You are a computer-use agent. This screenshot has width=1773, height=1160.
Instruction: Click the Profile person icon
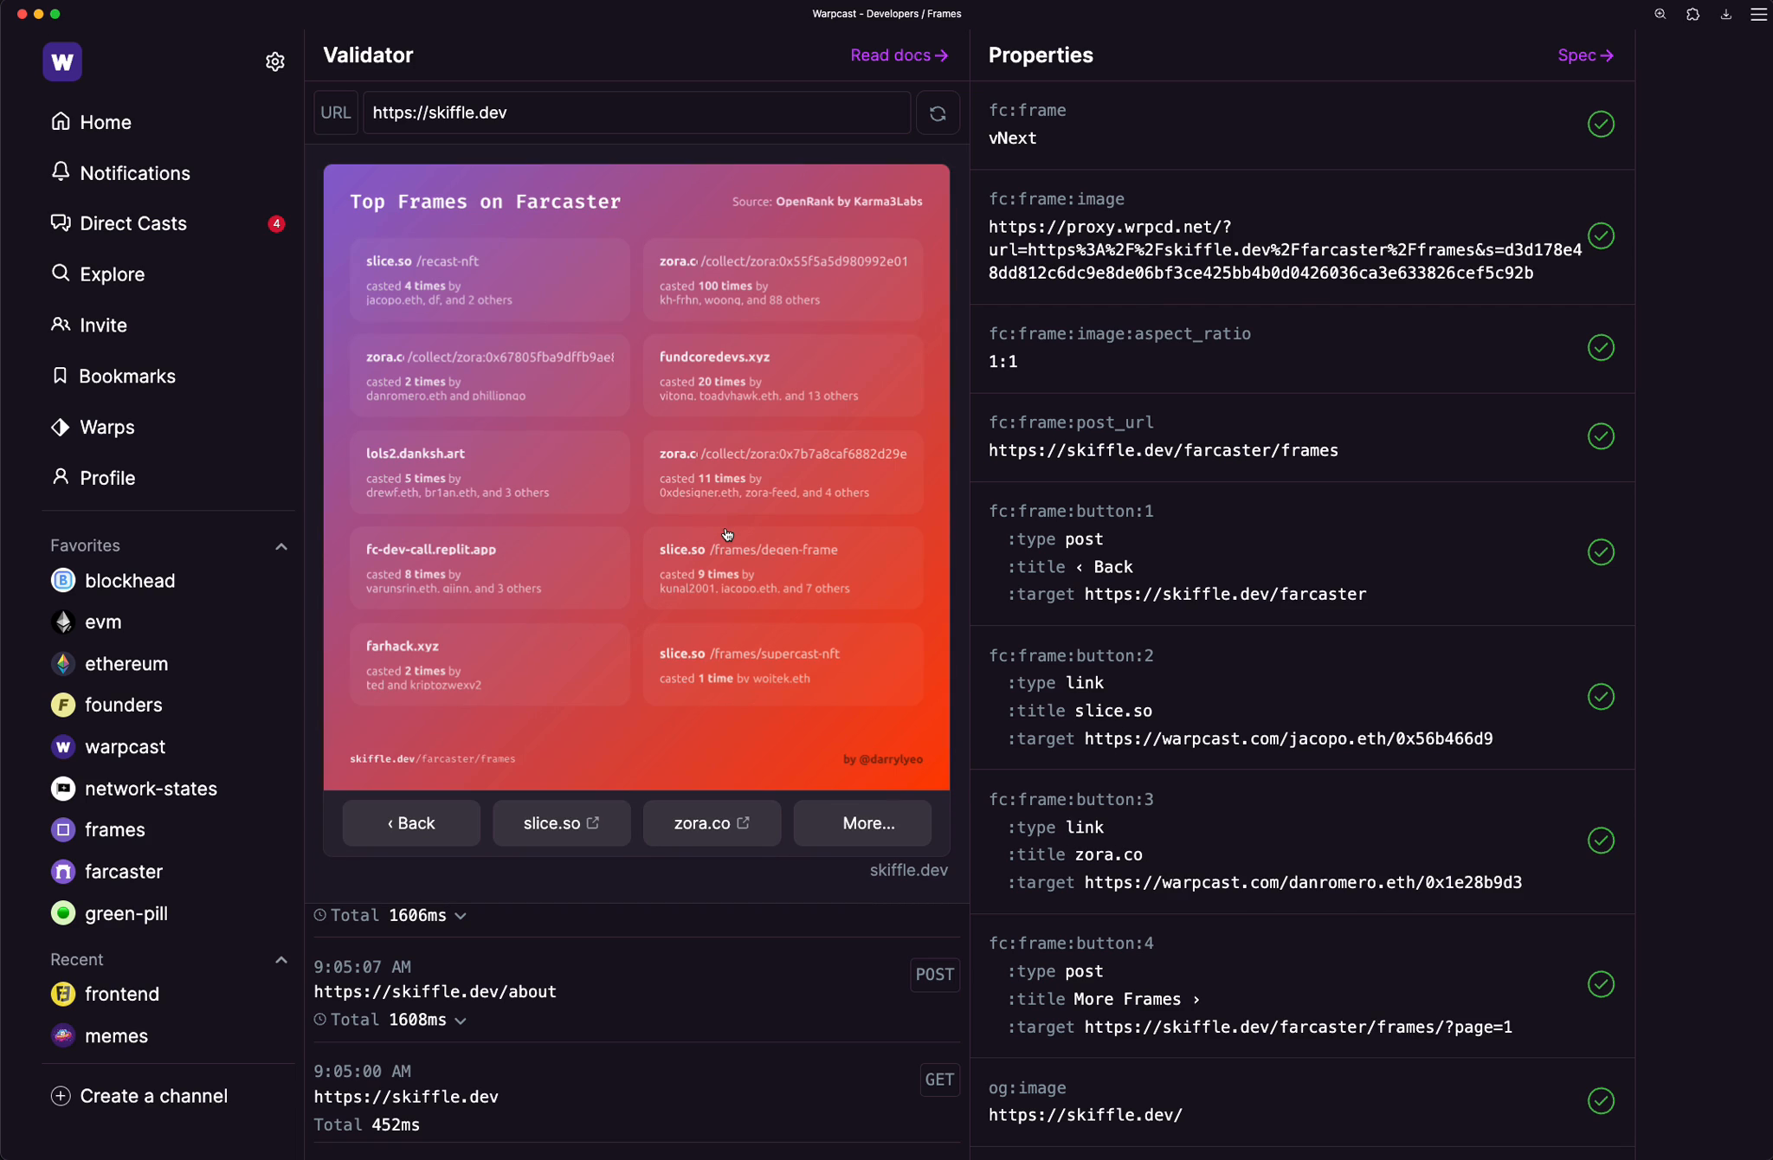pyautogui.click(x=61, y=477)
